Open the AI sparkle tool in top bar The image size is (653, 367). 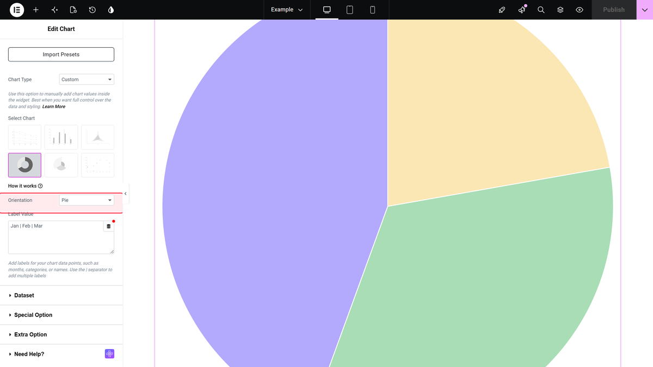[54, 10]
